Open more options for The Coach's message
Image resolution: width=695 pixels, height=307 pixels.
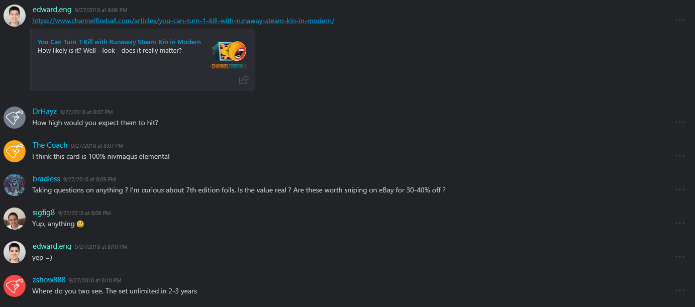[x=680, y=156]
